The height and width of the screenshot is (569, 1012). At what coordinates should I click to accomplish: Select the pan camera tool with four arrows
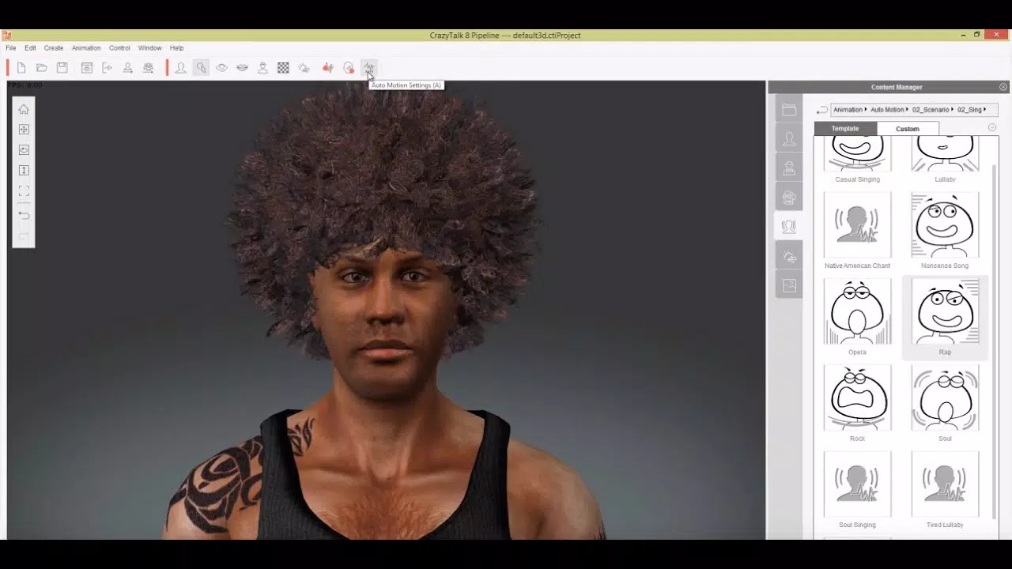(24, 130)
